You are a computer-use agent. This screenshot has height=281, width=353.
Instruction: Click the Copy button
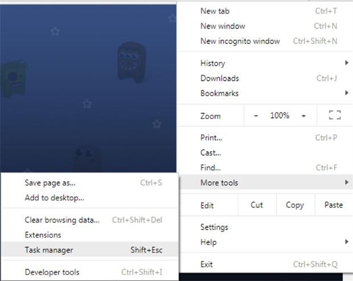[x=295, y=205]
